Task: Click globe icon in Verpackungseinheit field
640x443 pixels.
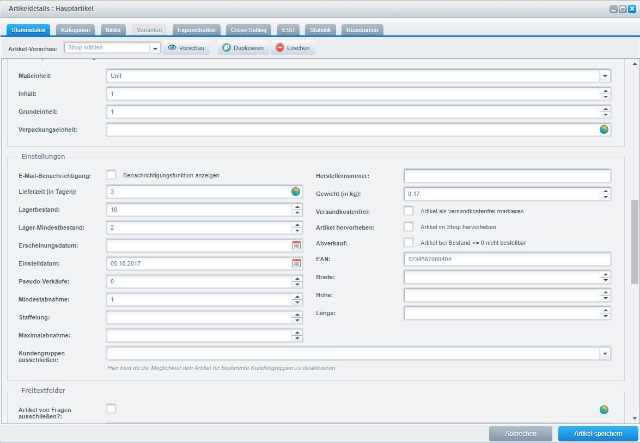Action: 604,130
